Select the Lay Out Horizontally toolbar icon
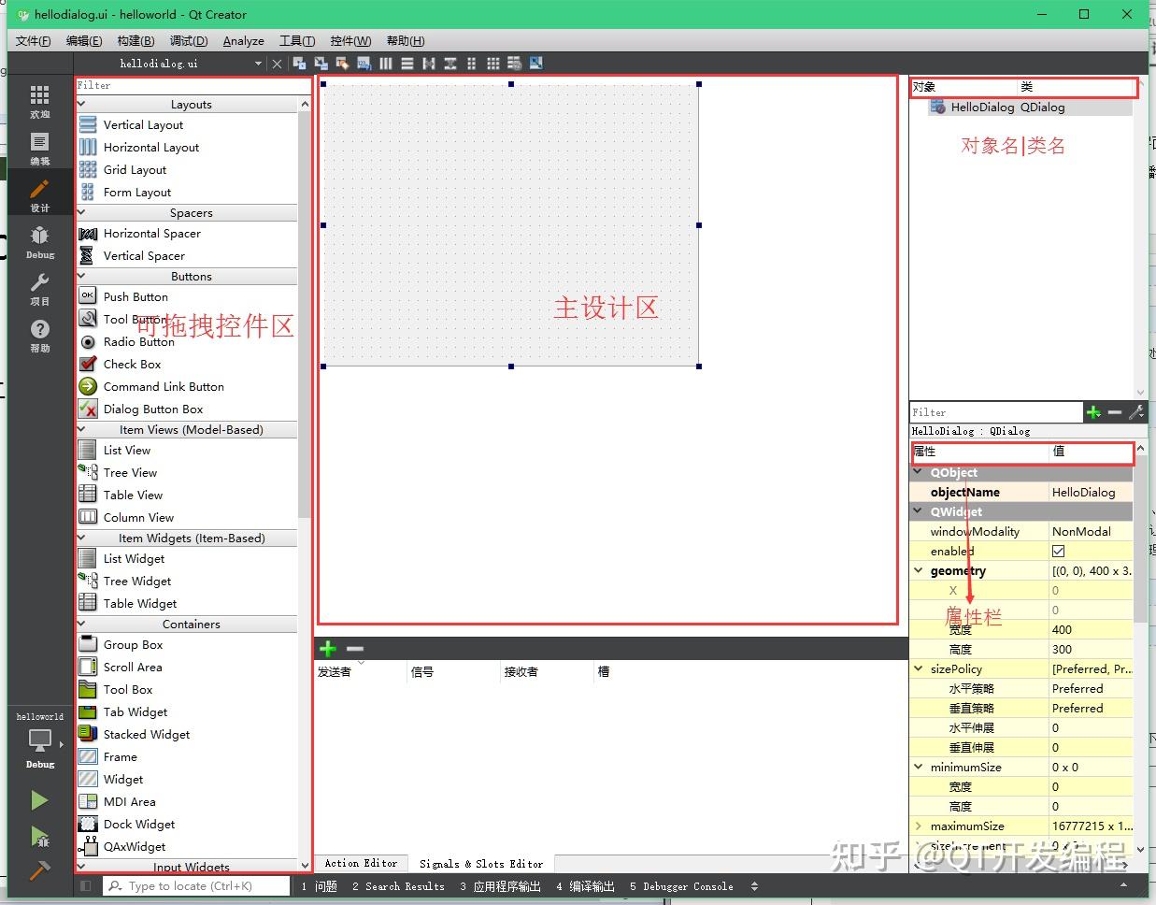 pyautogui.click(x=385, y=63)
